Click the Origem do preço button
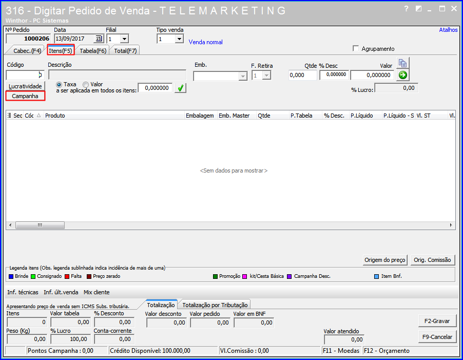 (x=385, y=260)
